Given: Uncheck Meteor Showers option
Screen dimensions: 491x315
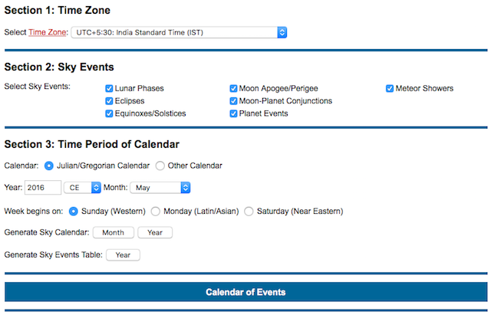Looking at the screenshot, I should point(390,89).
